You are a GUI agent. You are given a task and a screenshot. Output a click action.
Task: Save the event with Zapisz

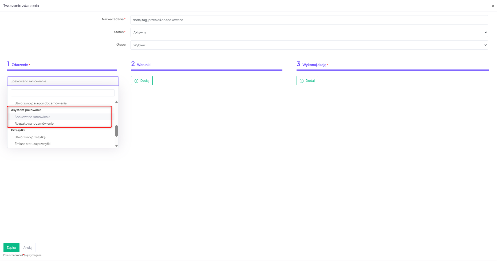tap(11, 248)
